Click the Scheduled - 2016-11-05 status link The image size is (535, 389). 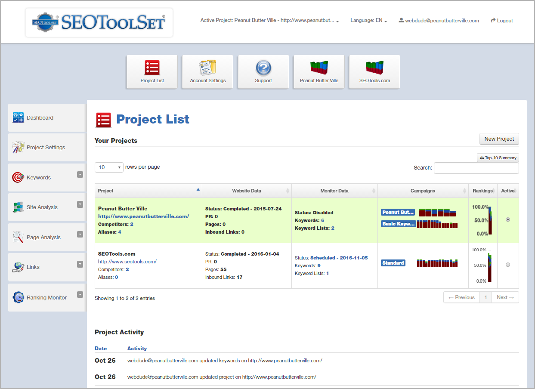[x=339, y=258]
